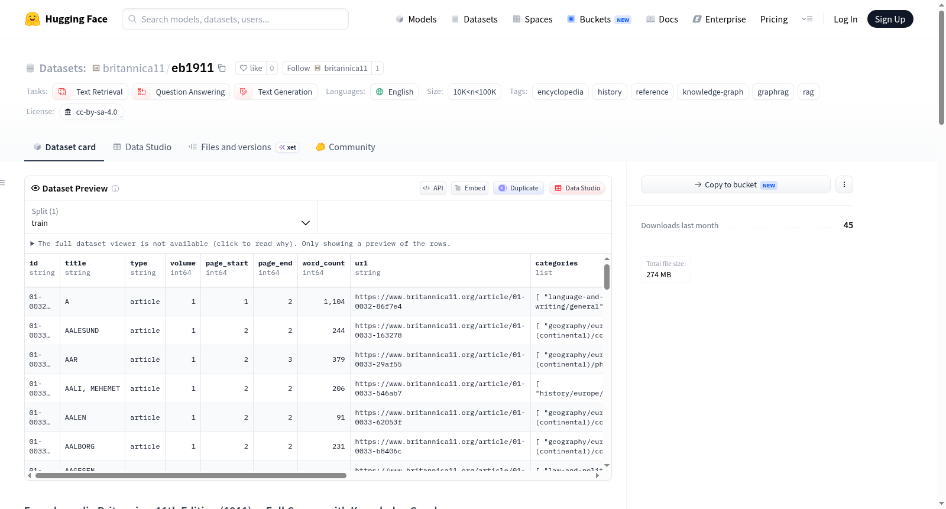
Task: Click the encyclopedia tag
Action: [561, 92]
